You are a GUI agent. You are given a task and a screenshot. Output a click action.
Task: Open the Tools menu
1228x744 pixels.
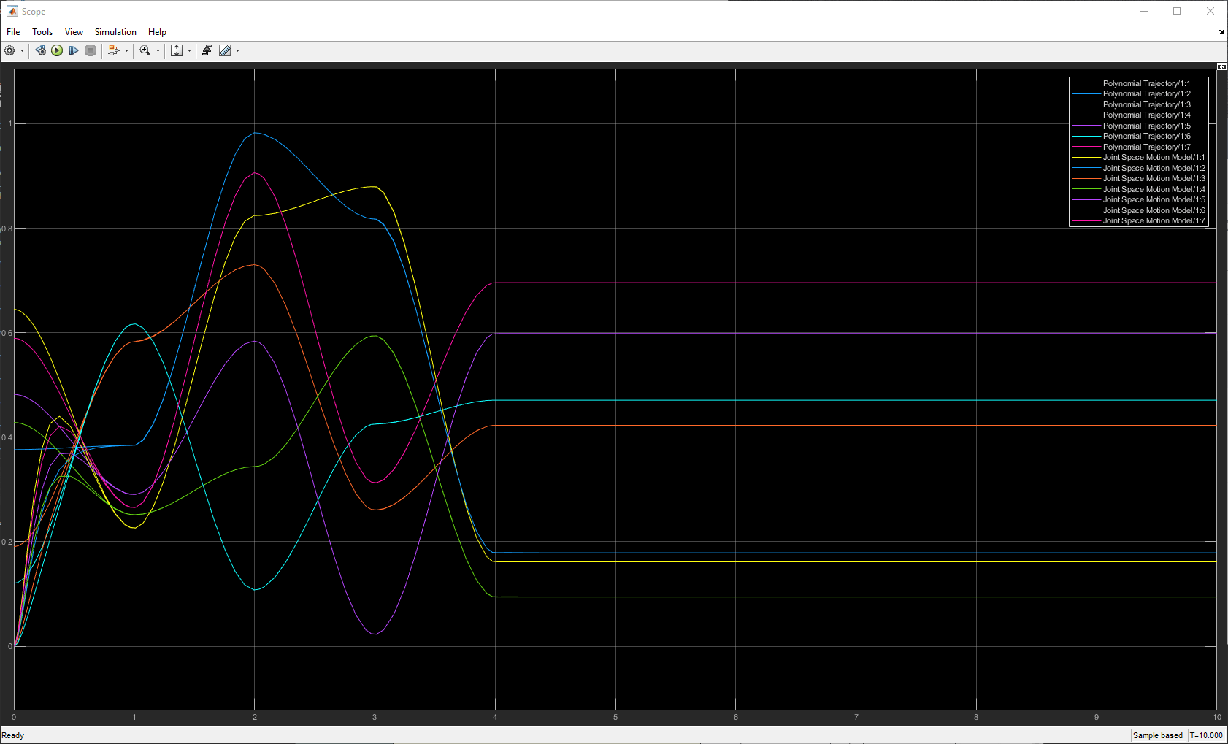pyautogui.click(x=42, y=31)
